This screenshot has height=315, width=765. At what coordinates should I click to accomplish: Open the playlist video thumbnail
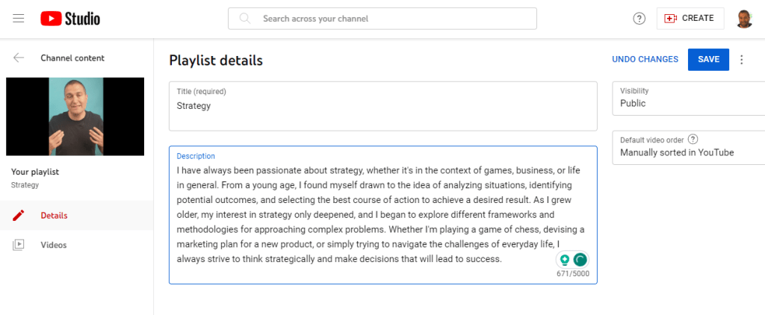[75, 116]
